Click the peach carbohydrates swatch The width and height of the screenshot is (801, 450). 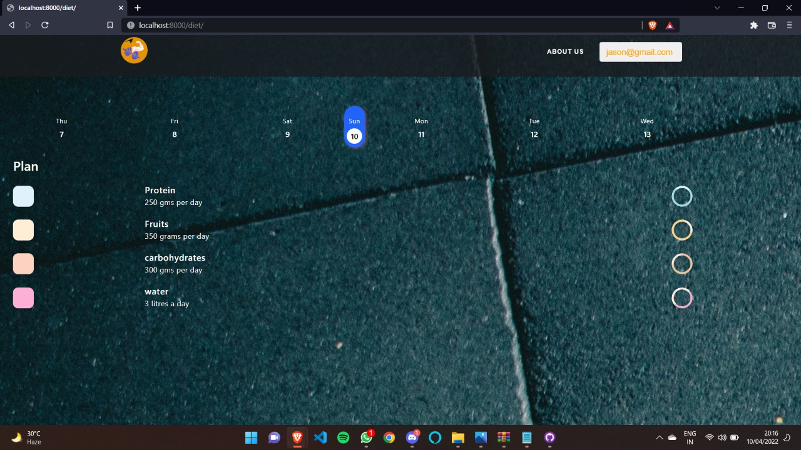(x=23, y=264)
